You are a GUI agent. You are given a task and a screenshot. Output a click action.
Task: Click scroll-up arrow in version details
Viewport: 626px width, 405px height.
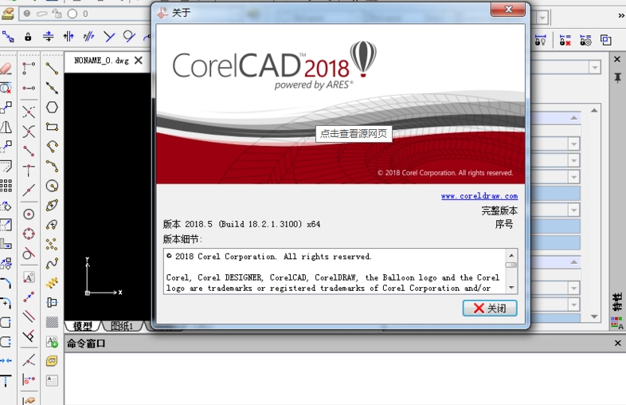click(x=511, y=255)
